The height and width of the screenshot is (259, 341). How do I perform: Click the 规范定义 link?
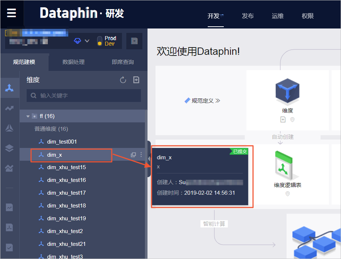click(x=202, y=100)
